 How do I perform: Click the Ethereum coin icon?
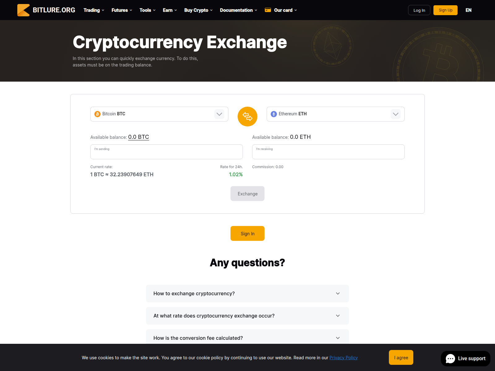[x=274, y=114]
